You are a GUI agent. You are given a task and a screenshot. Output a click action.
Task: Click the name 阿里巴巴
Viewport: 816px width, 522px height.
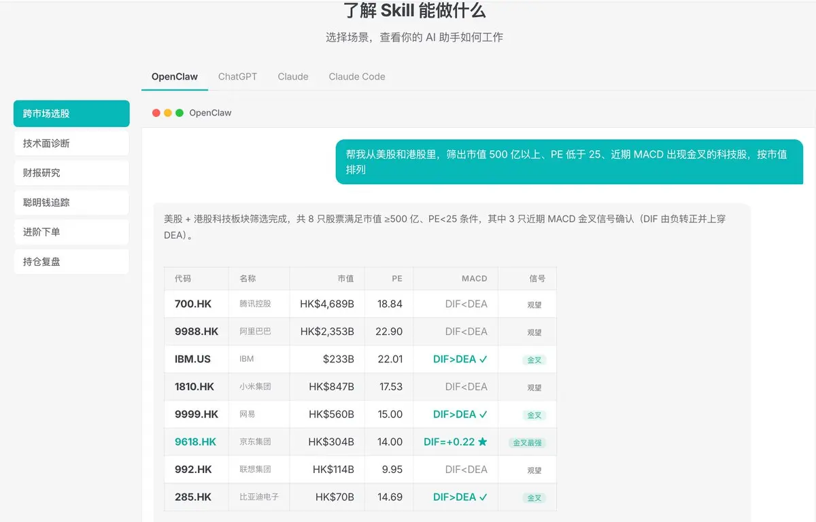click(255, 332)
